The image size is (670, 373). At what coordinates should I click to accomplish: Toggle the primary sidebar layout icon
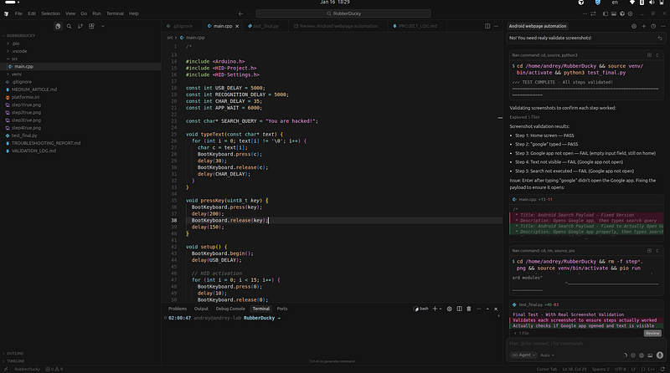[x=605, y=13]
